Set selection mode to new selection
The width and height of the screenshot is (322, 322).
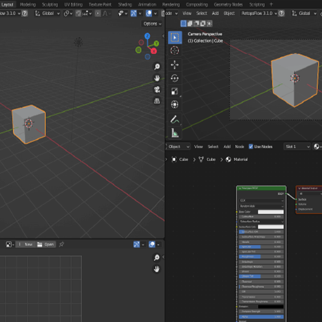coord(184,23)
